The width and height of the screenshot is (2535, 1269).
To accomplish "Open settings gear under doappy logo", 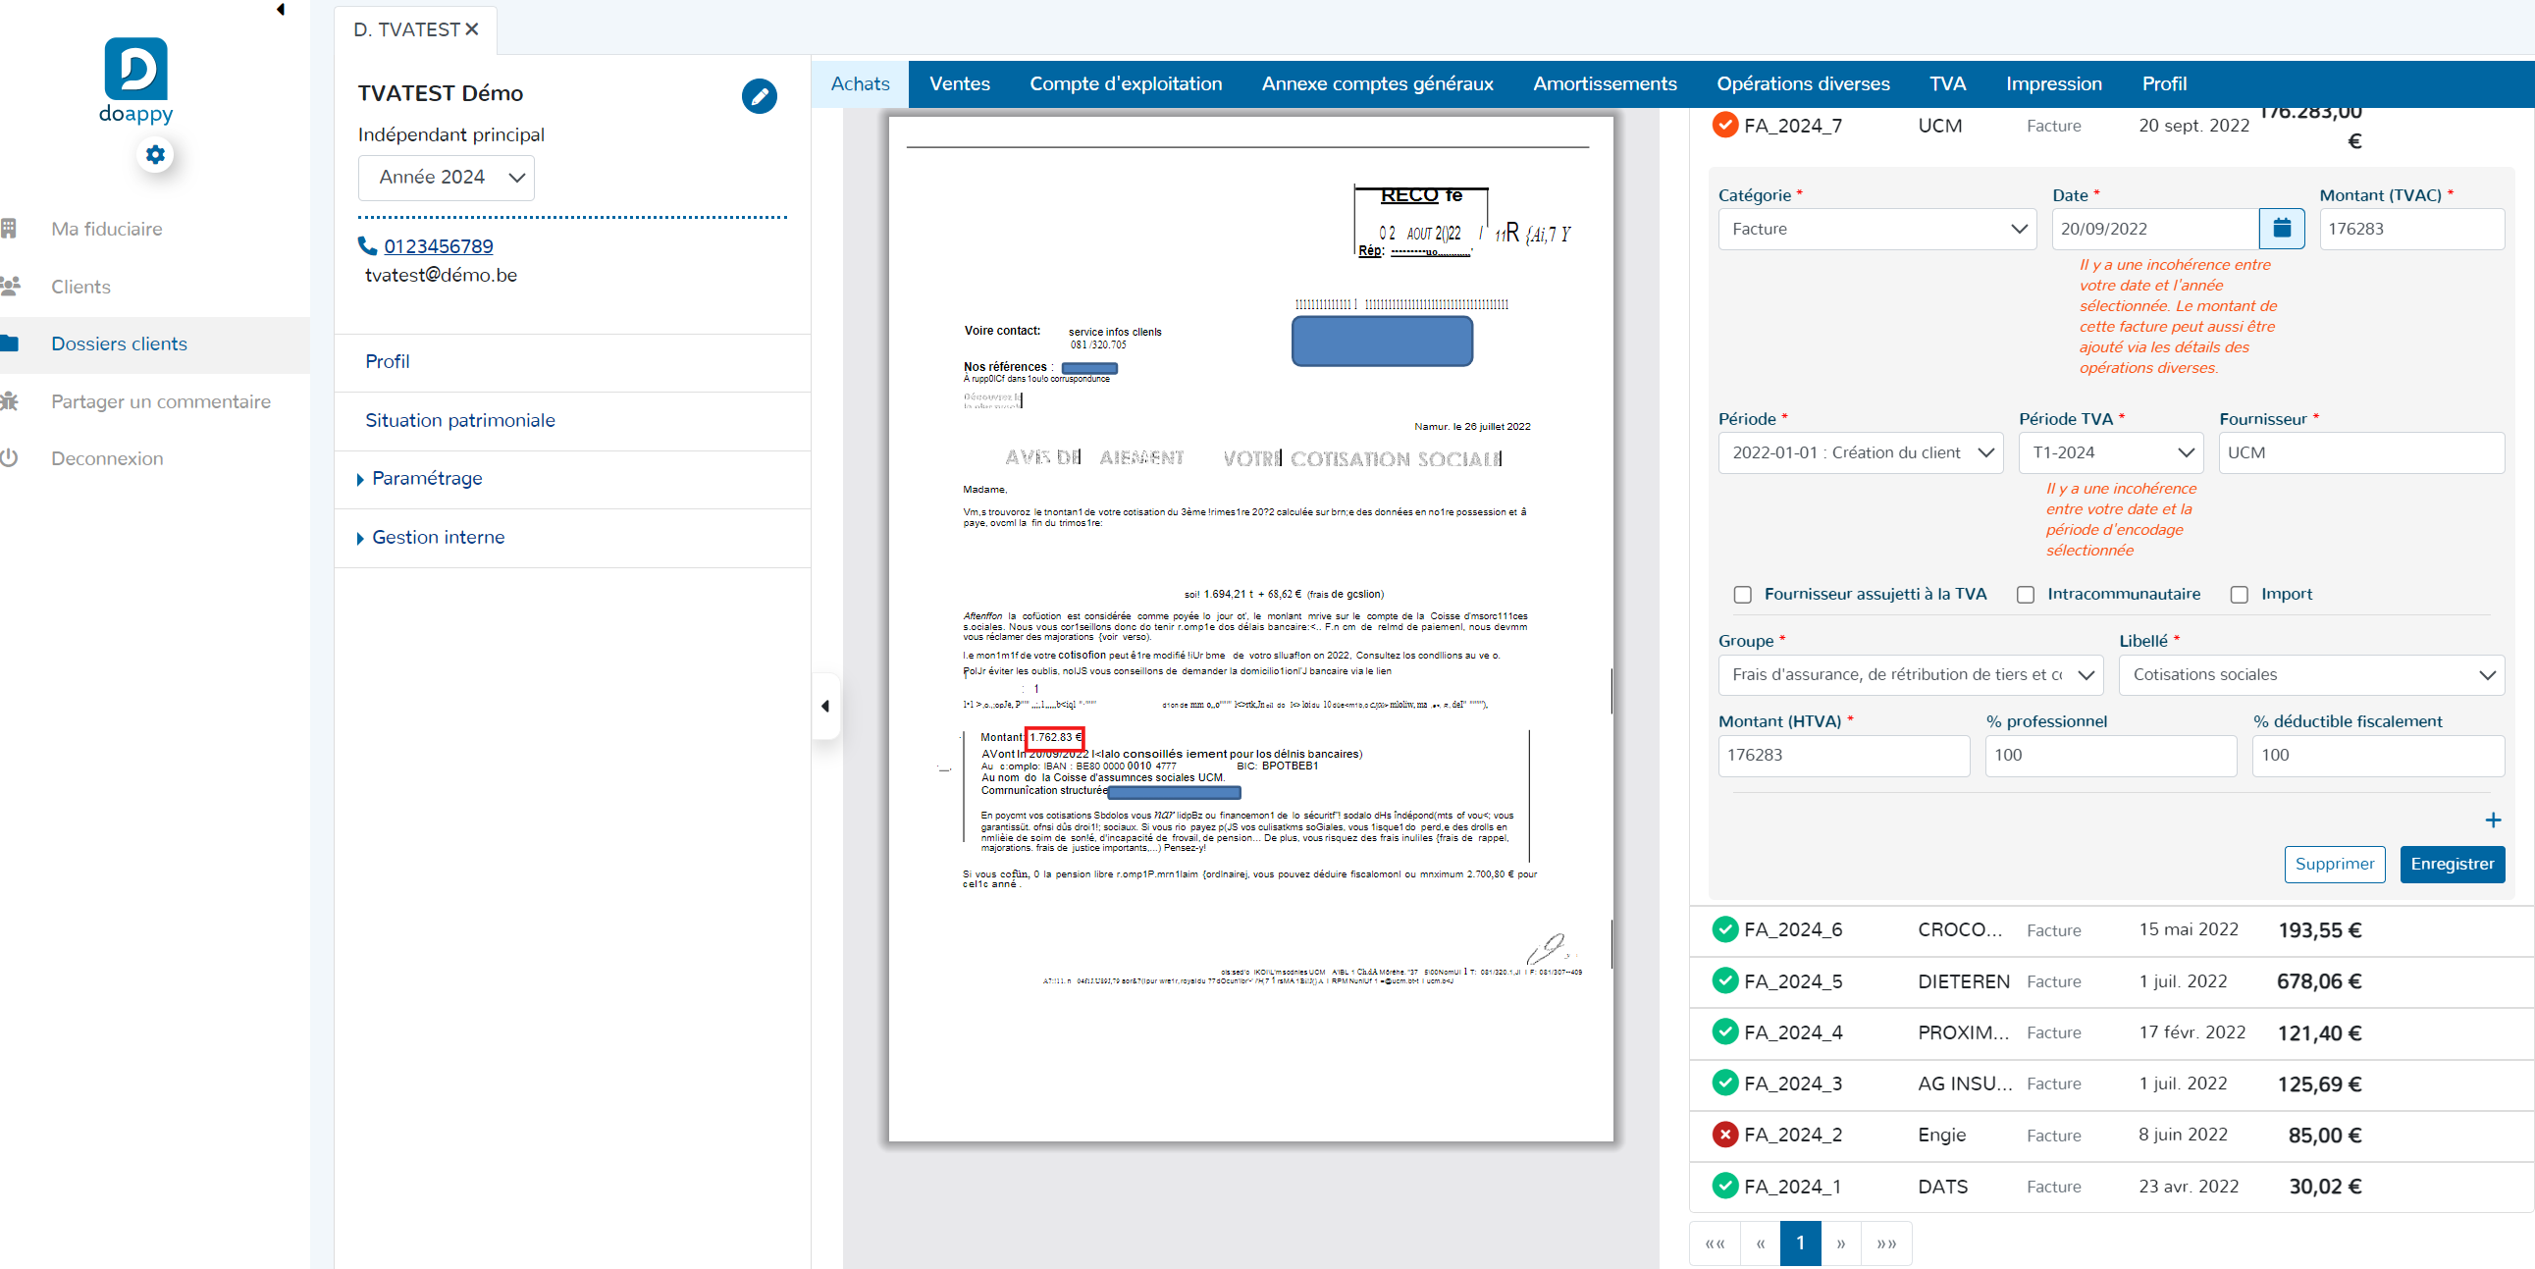I will click(155, 154).
